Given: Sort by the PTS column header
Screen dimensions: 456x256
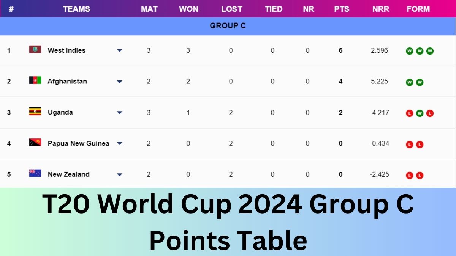Looking at the screenshot, I should tap(342, 9).
